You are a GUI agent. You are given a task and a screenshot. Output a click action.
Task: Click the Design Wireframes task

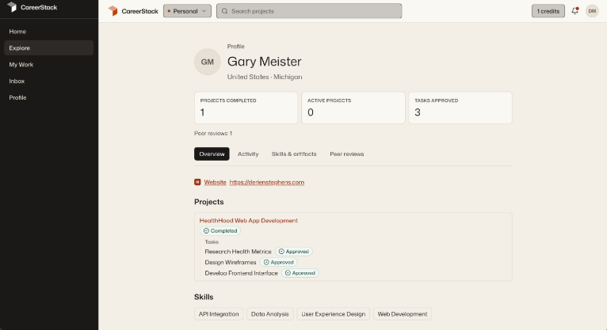coord(231,263)
